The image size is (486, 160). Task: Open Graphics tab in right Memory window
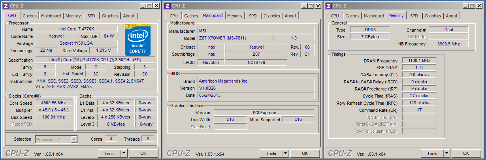(433, 16)
